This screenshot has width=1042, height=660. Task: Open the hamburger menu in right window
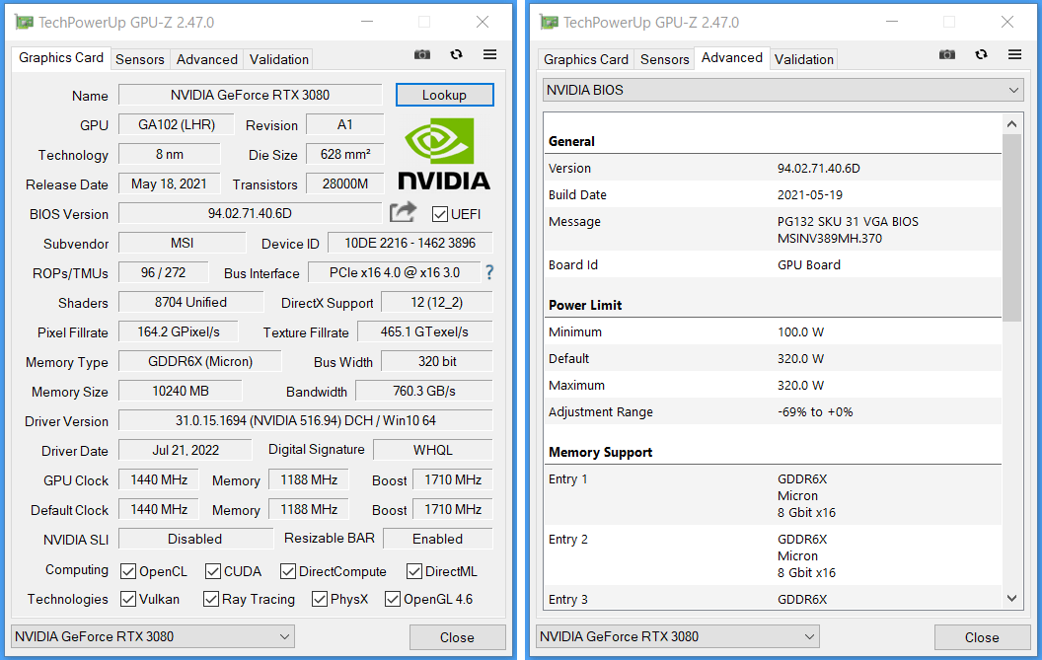tap(1014, 54)
